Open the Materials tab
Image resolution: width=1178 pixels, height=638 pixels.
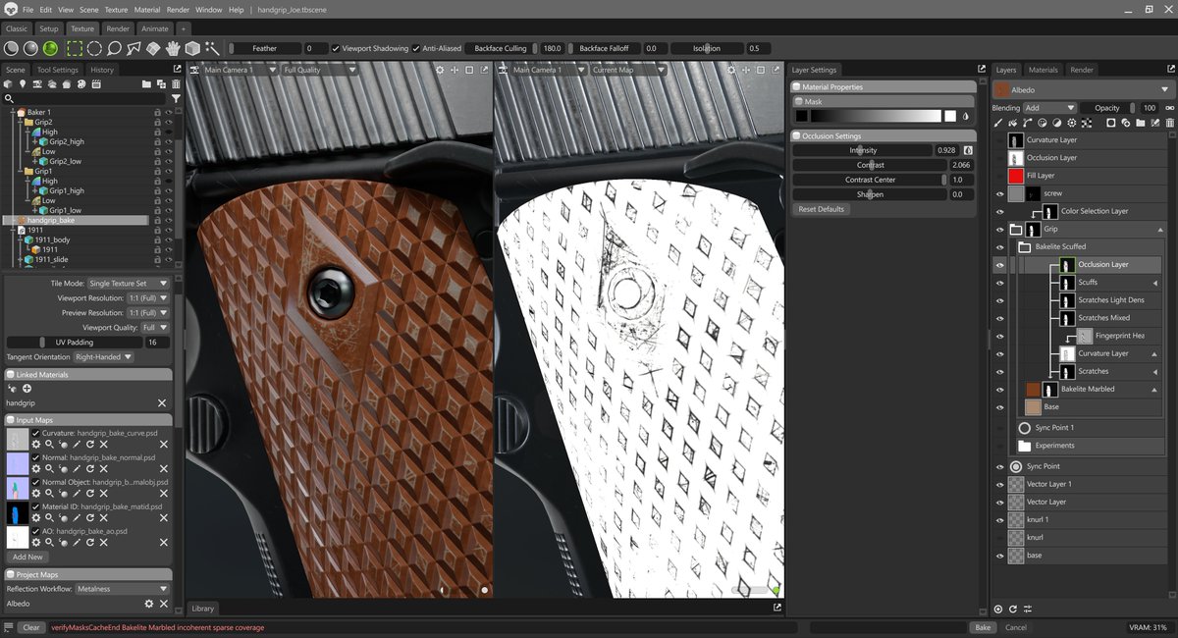[1043, 70]
